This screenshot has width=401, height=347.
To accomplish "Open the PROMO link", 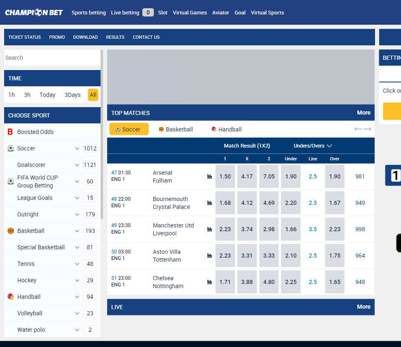I will (x=57, y=37).
